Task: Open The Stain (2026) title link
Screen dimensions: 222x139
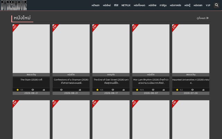Action: tap(31, 80)
